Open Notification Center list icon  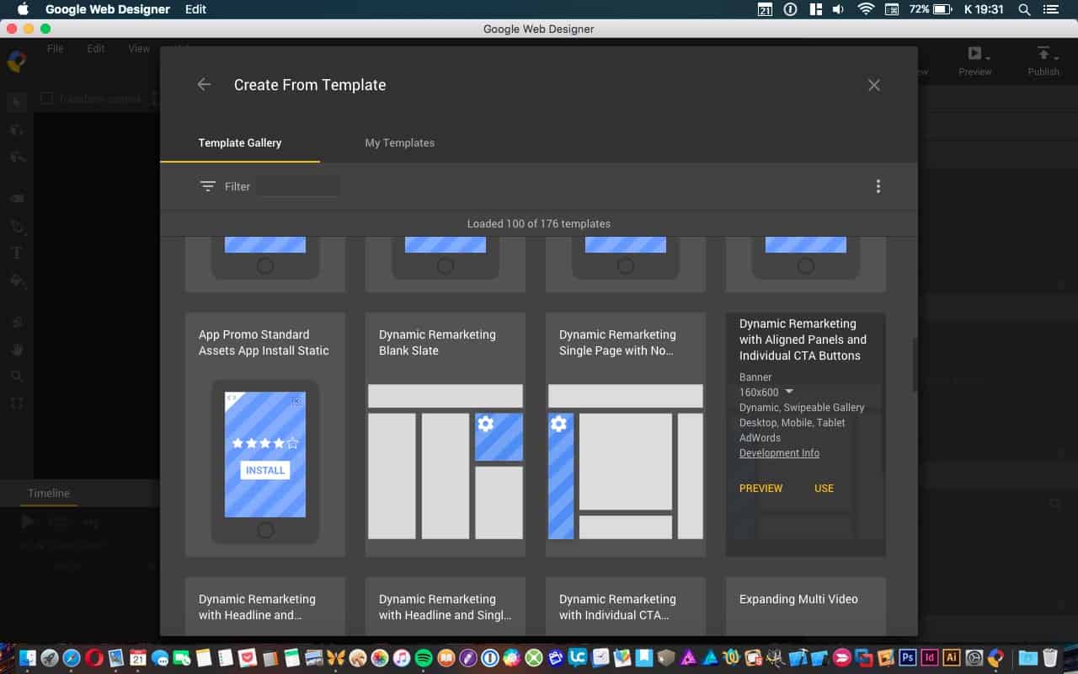click(x=1050, y=9)
